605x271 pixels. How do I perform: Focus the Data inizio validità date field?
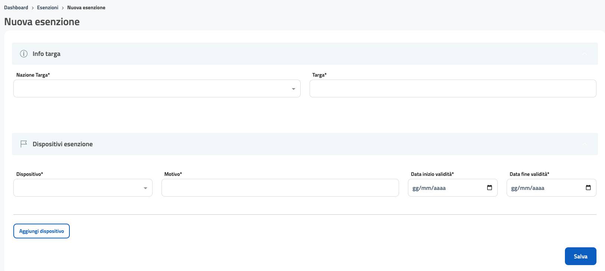point(445,188)
